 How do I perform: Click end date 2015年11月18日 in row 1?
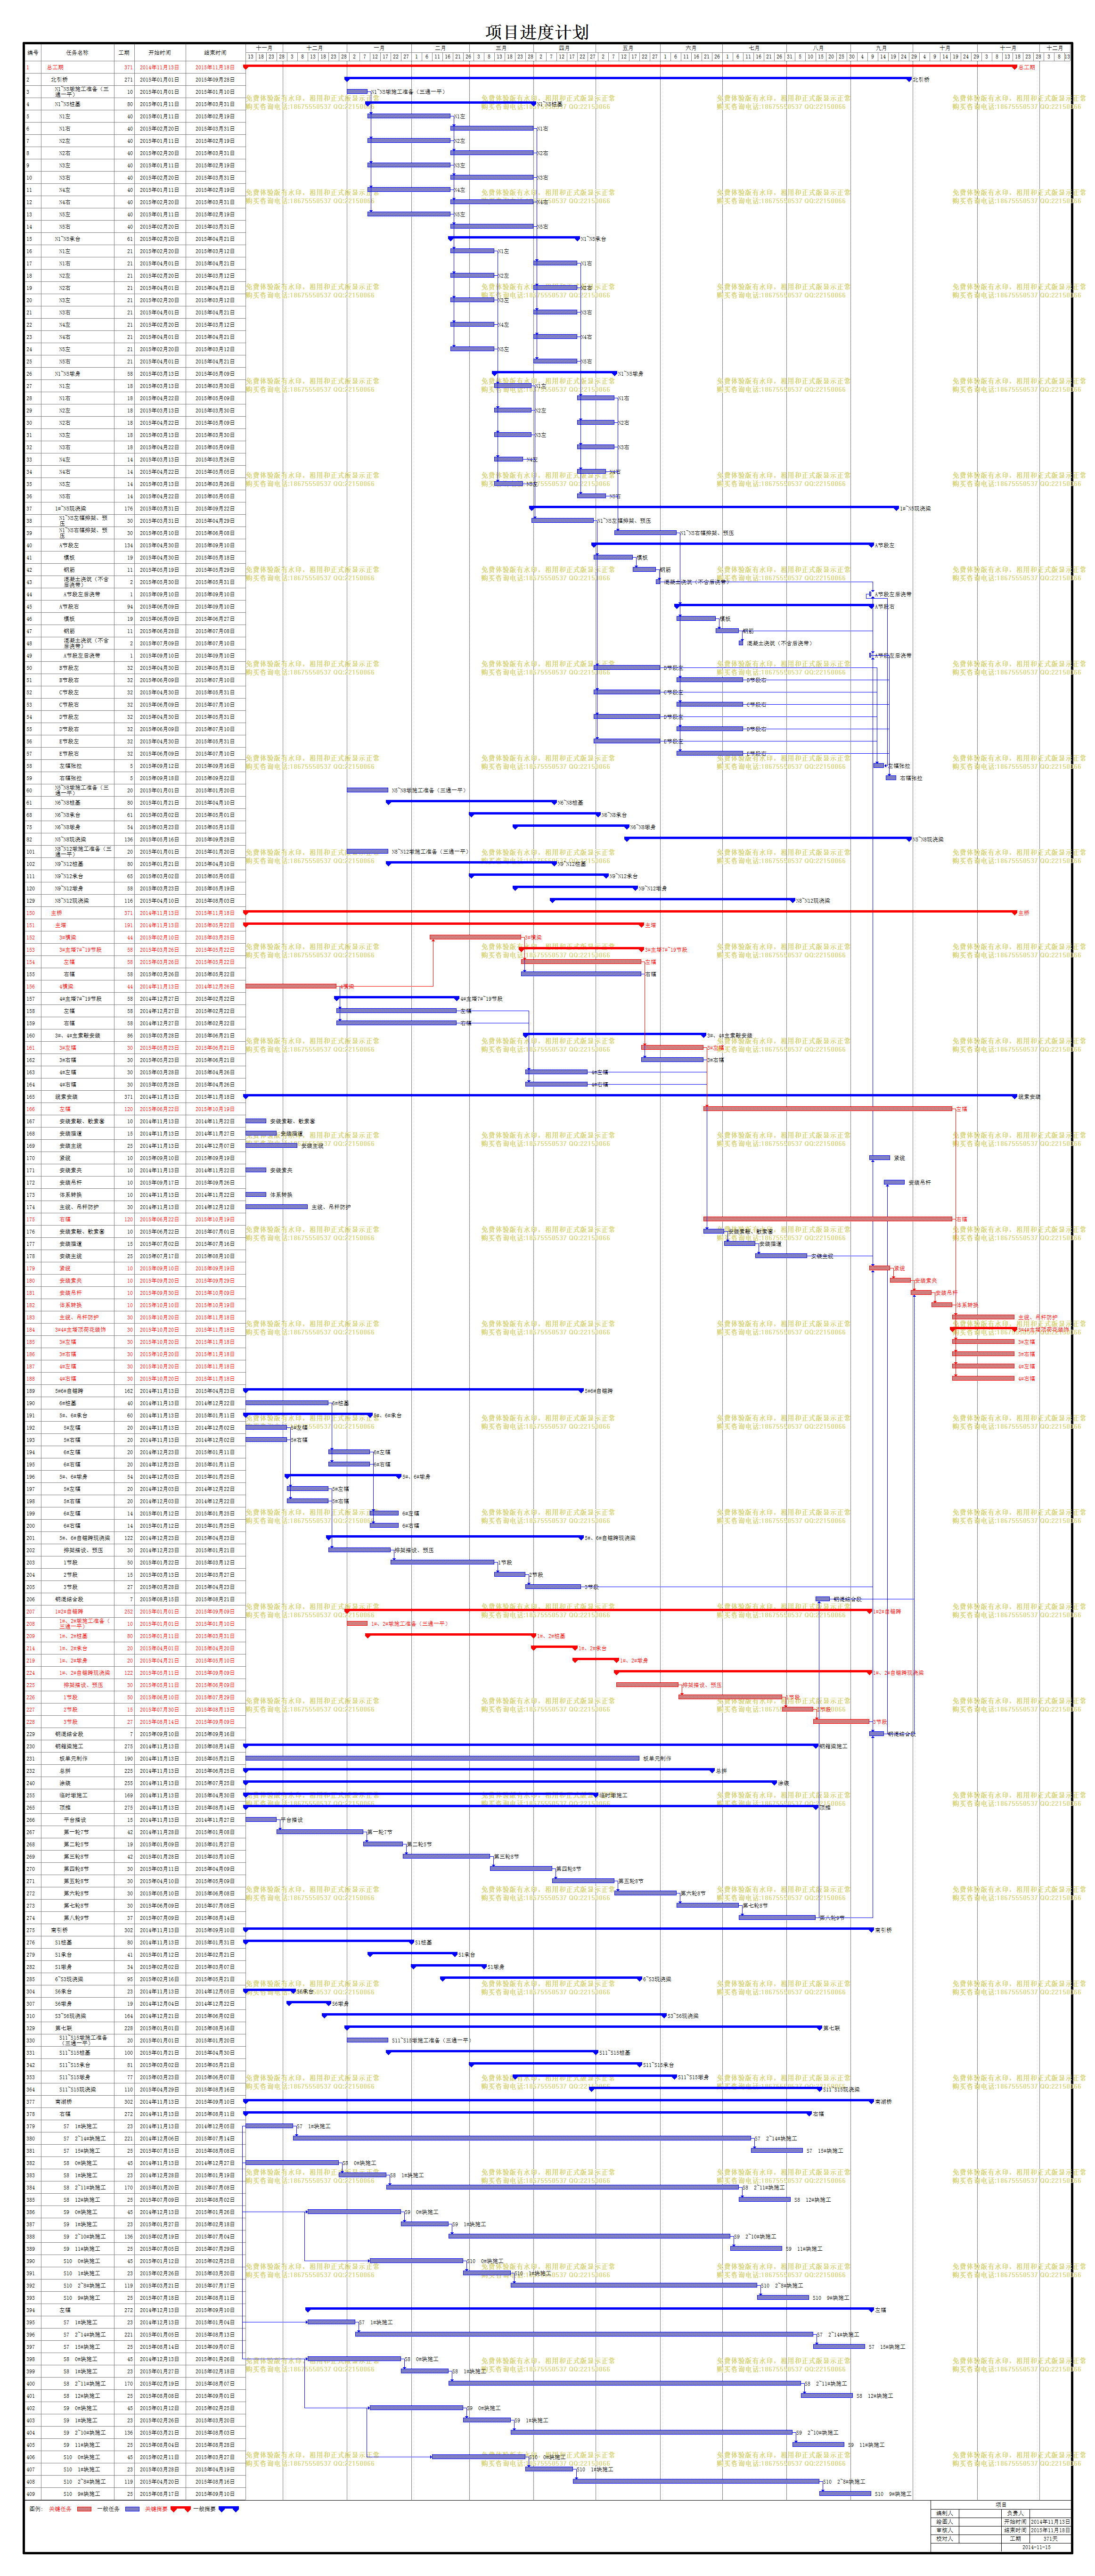click(x=215, y=67)
